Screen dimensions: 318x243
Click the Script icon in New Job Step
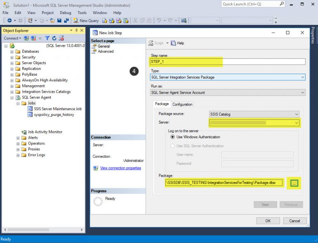156,43
